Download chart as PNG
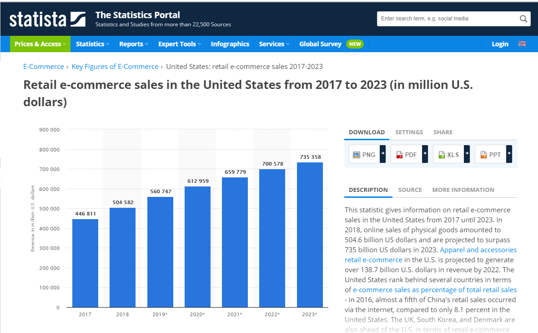 point(364,154)
